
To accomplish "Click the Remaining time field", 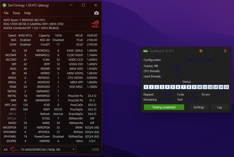I will [167, 100].
